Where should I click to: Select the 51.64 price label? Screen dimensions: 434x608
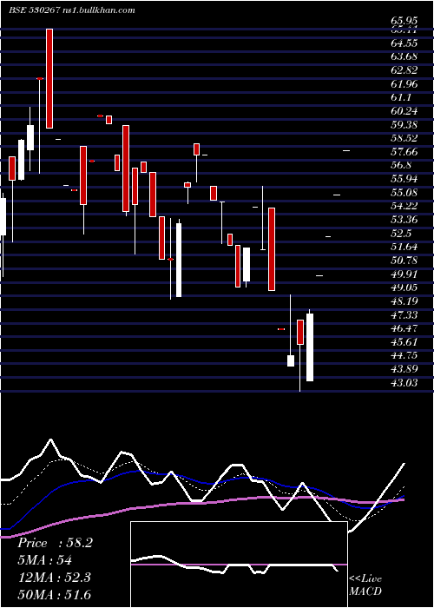coord(404,247)
